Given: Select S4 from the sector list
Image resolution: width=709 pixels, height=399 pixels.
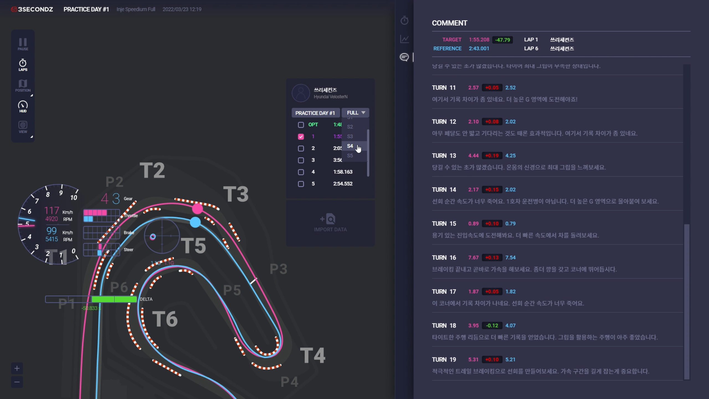Looking at the screenshot, I should click(x=350, y=146).
